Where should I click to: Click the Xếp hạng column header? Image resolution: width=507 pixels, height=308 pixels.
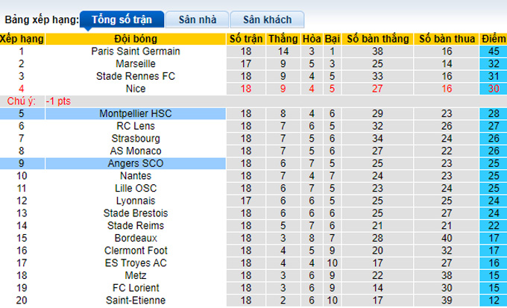[22, 38]
